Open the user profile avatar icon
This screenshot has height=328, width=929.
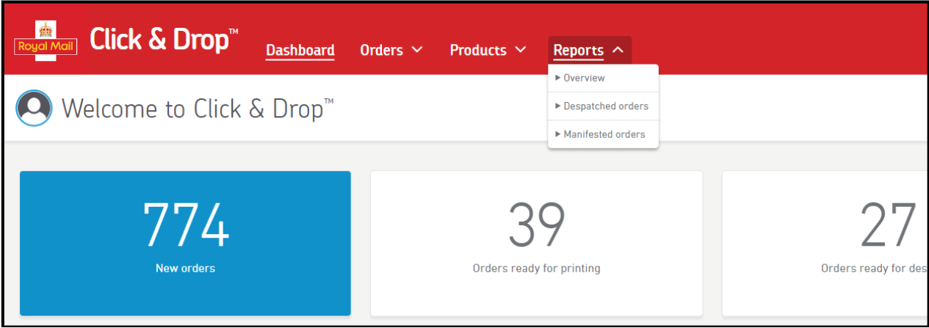(x=34, y=108)
